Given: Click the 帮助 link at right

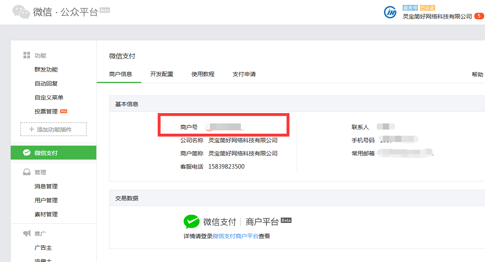Looking at the screenshot, I should coord(477,74).
